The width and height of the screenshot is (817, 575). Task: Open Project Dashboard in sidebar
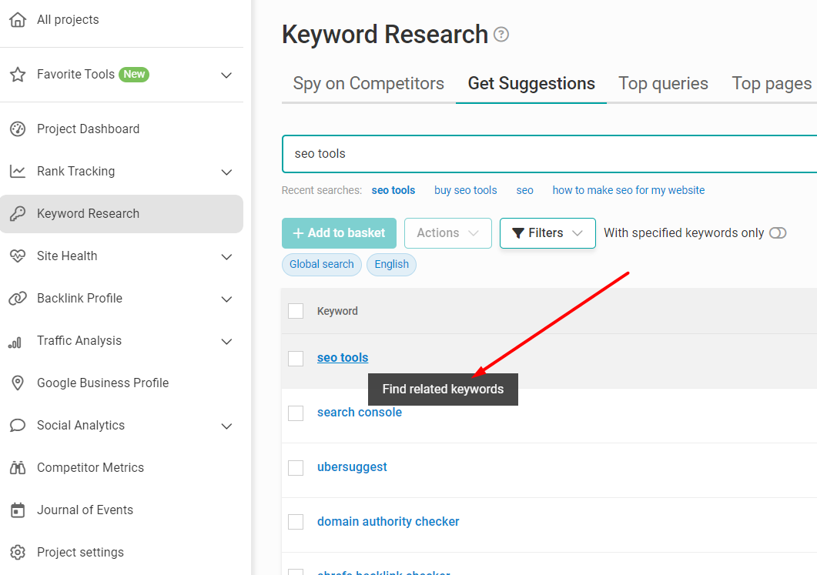pyautogui.click(x=88, y=129)
